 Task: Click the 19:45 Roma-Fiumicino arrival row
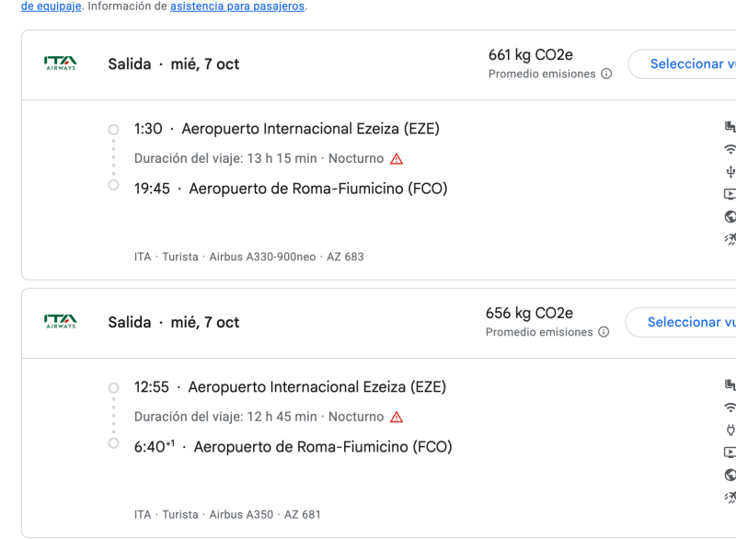[x=291, y=189]
